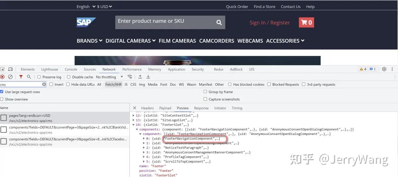
Task: Check 3rd-party requests option
Action: (x=303, y=84)
